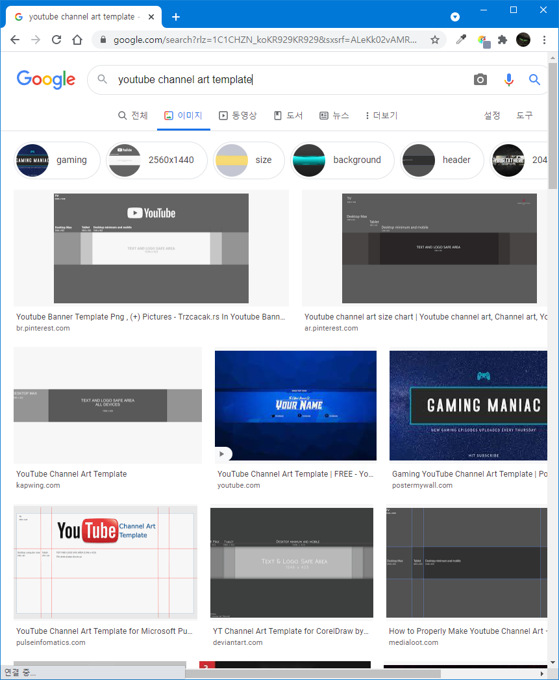The width and height of the screenshot is (559, 680).
Task: Switch to the 전체 results tab
Action: point(133,116)
